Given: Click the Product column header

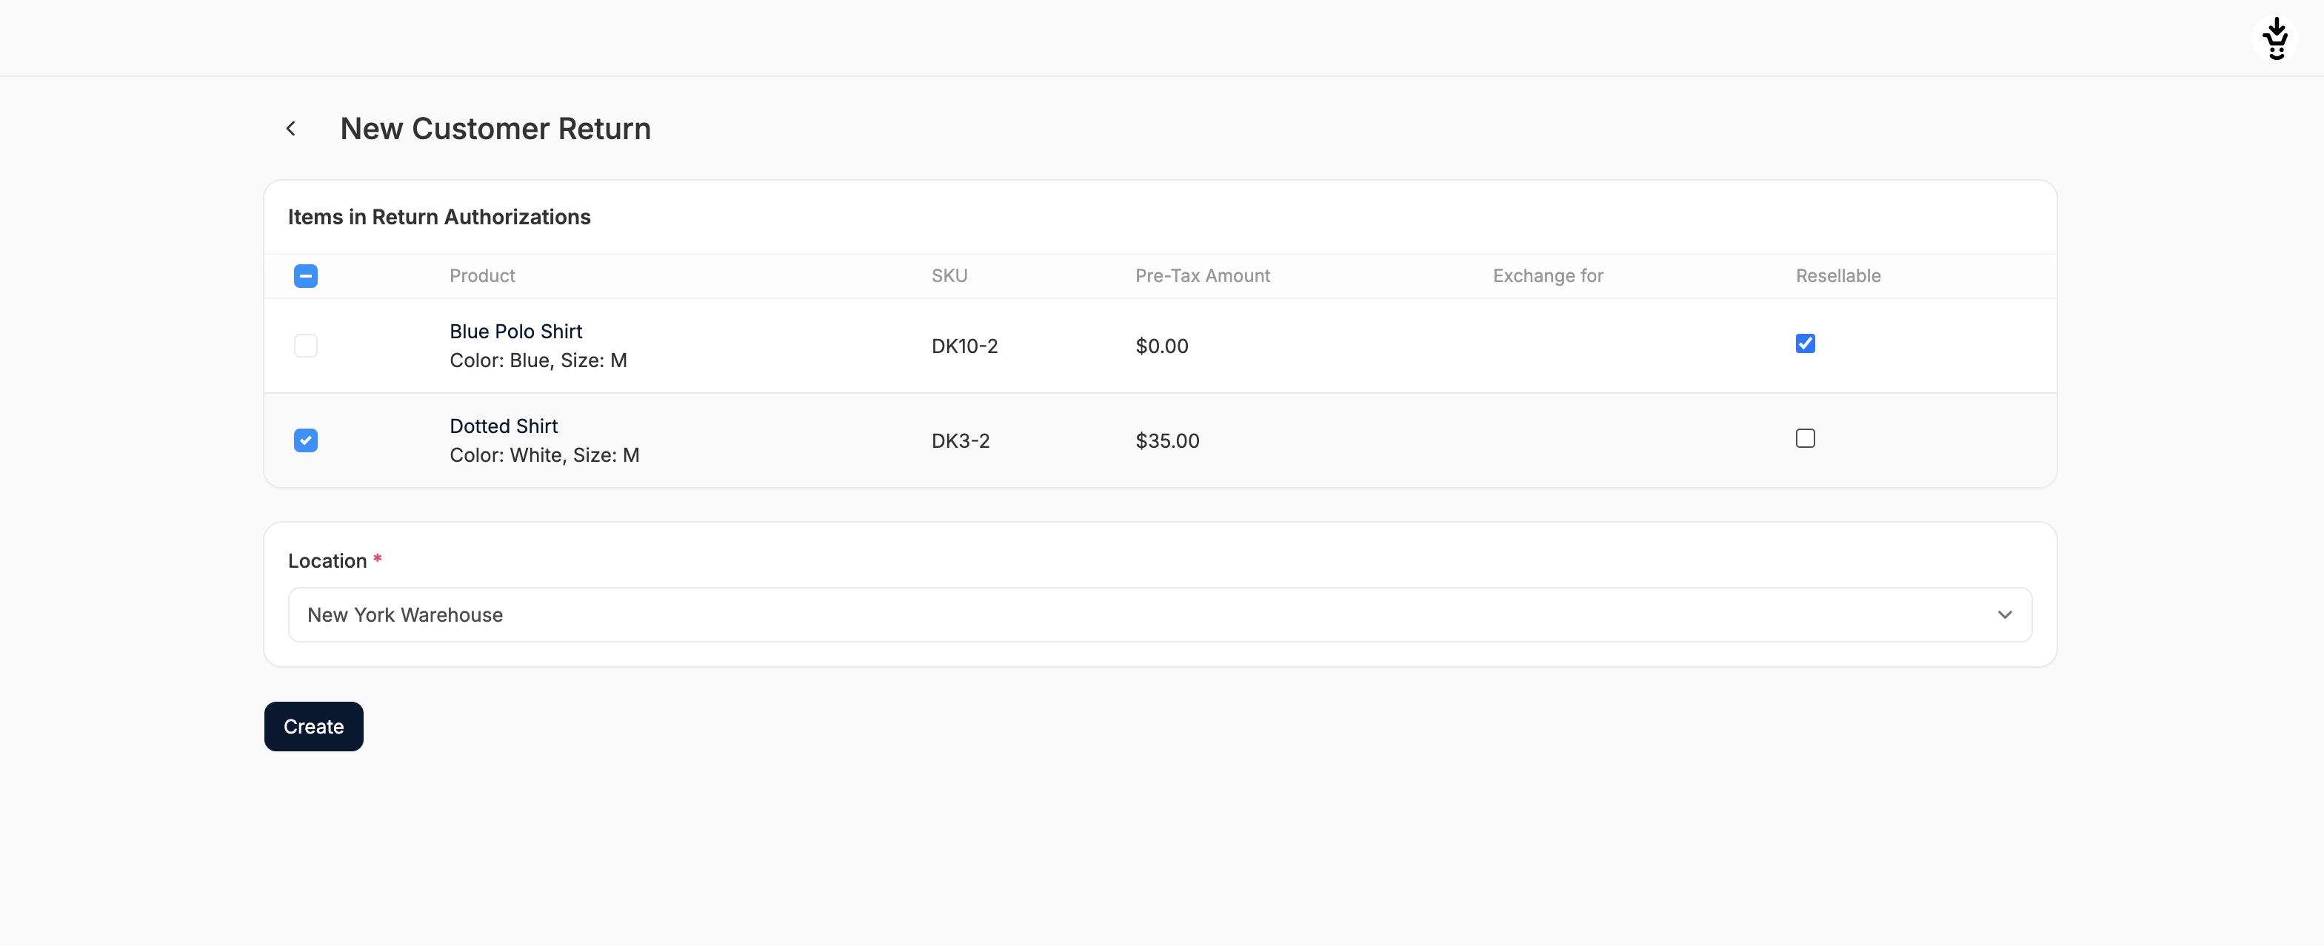Looking at the screenshot, I should [482, 276].
